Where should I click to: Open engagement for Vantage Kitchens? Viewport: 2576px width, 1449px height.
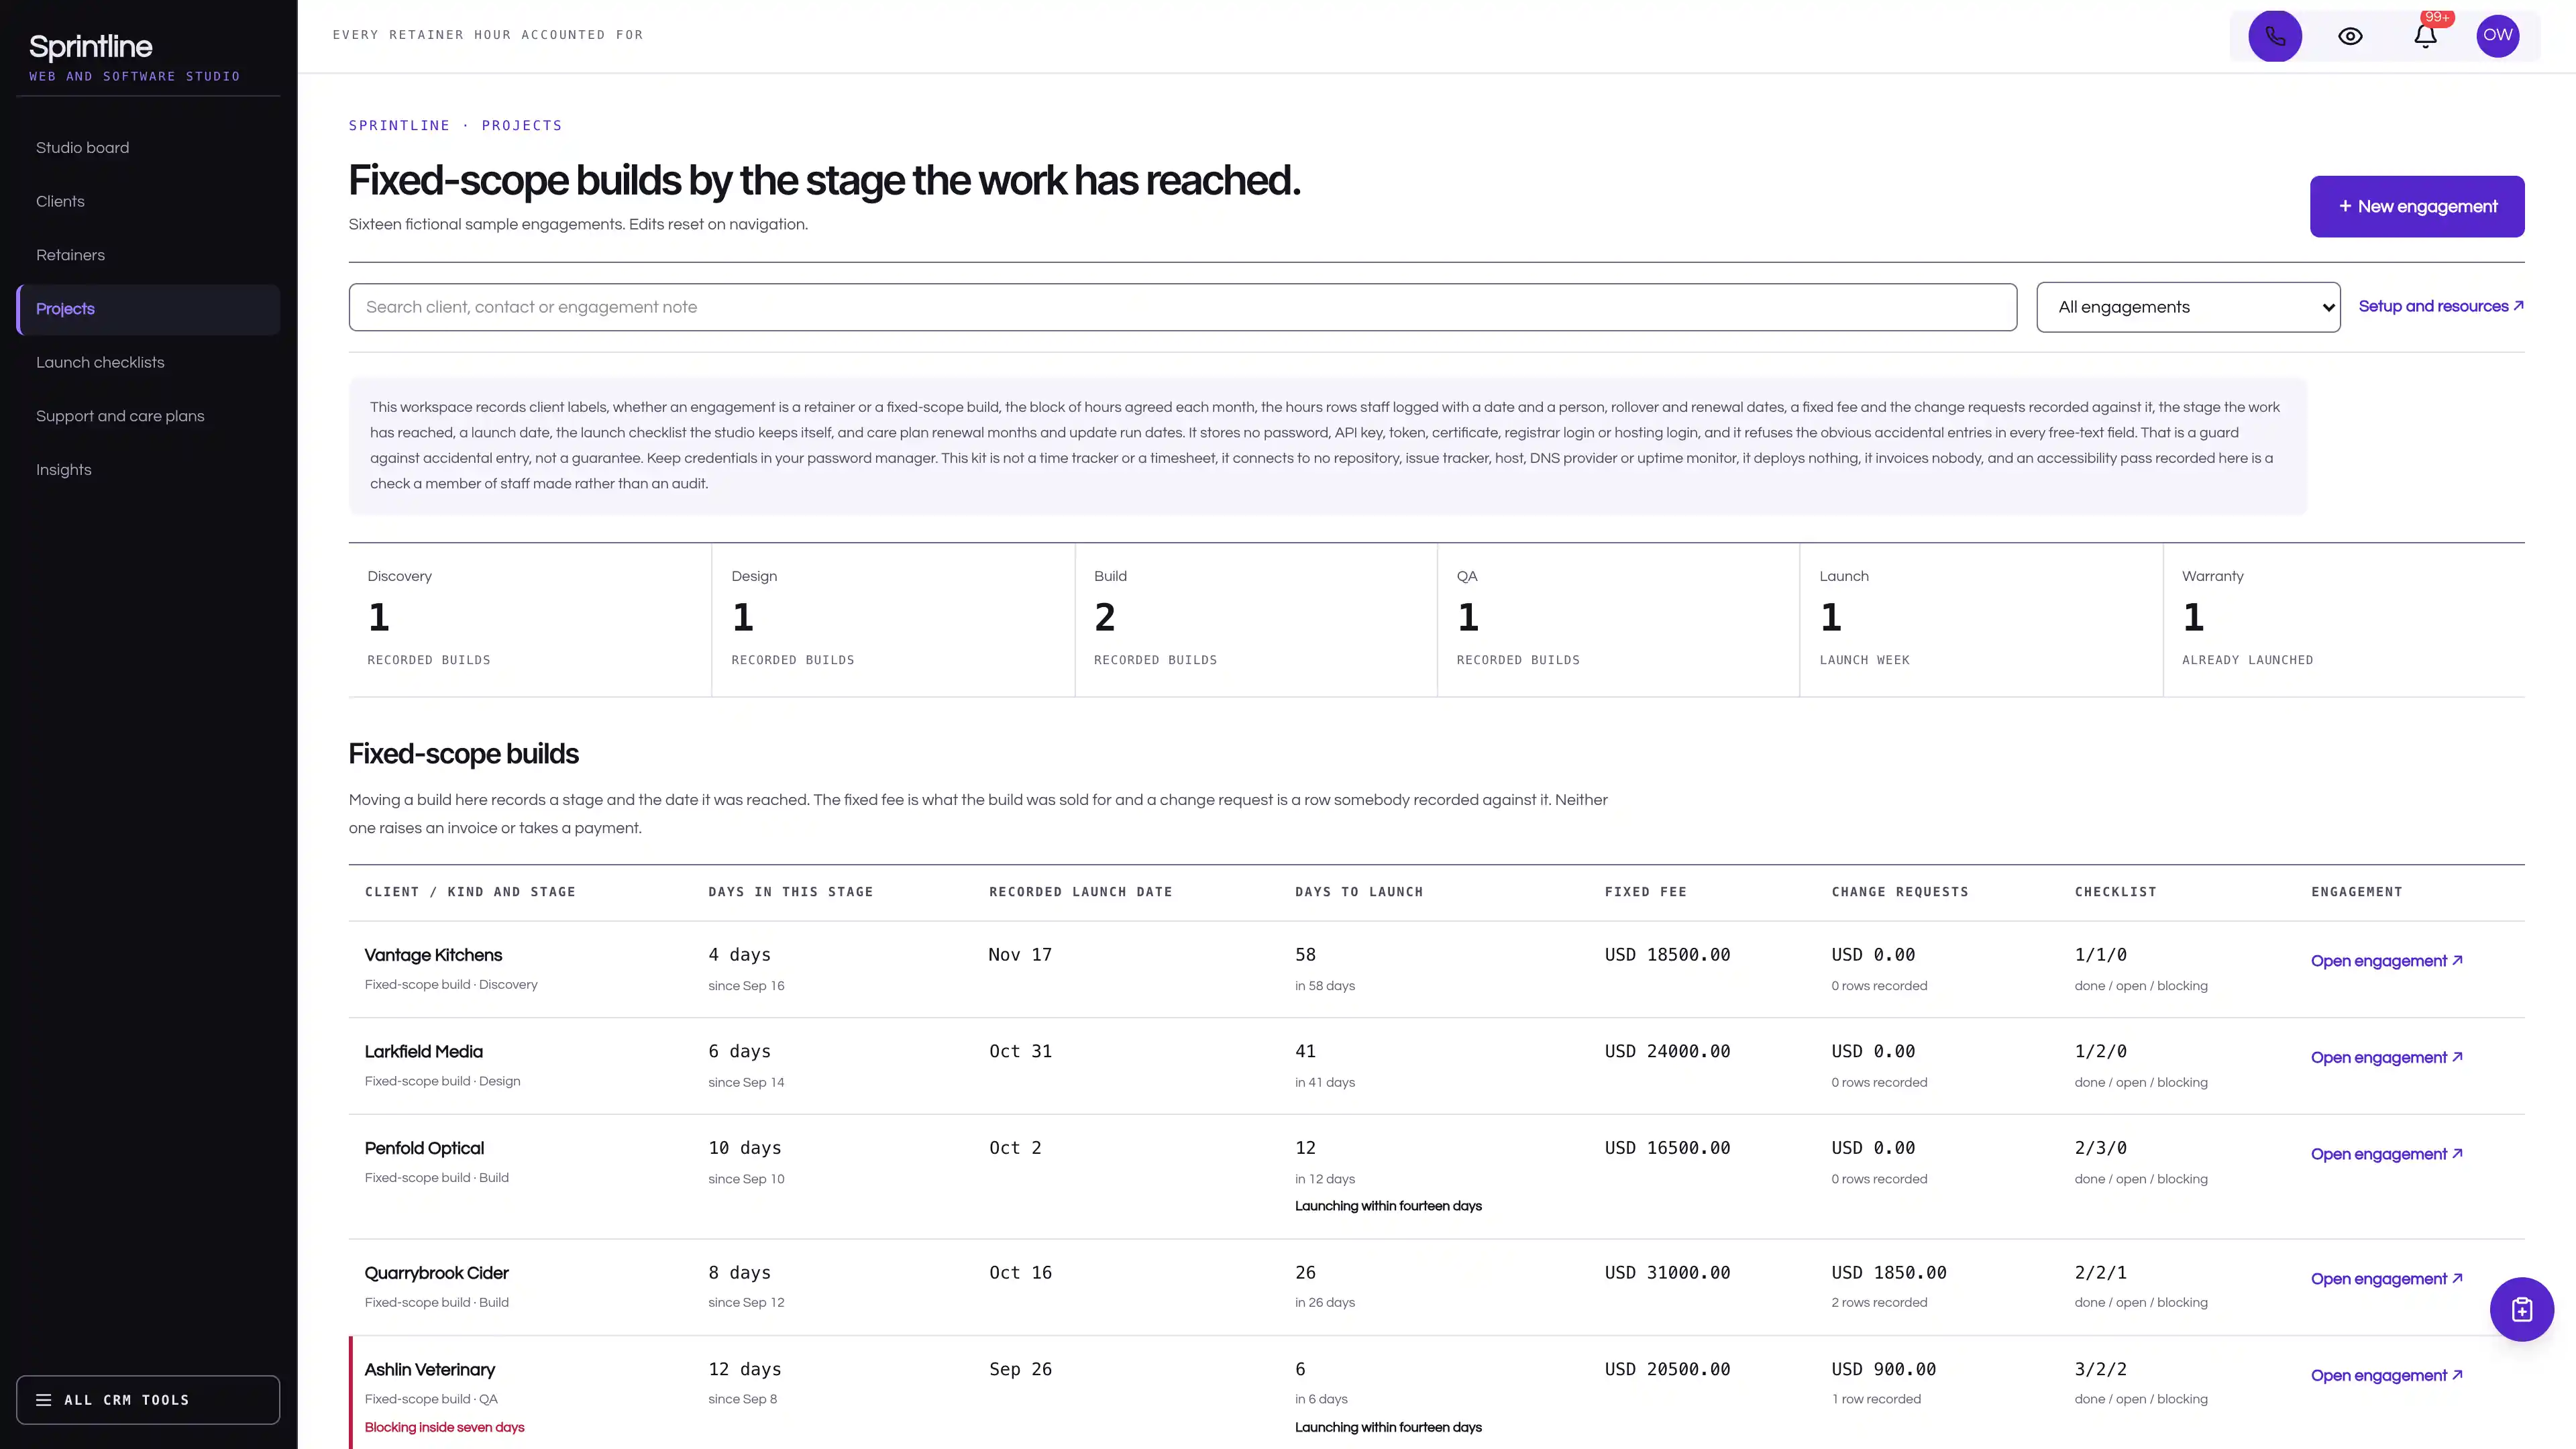click(2386, 961)
